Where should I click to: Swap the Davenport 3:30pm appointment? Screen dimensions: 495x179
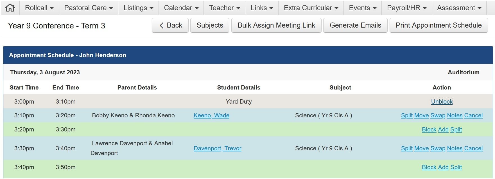(x=438, y=148)
